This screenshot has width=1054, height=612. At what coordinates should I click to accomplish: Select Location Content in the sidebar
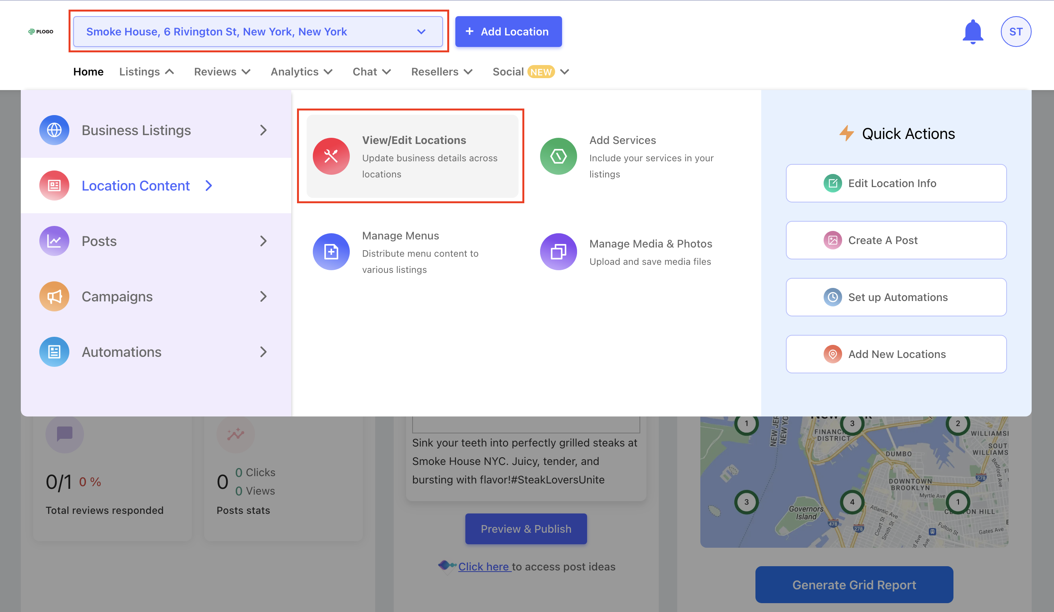pyautogui.click(x=156, y=185)
